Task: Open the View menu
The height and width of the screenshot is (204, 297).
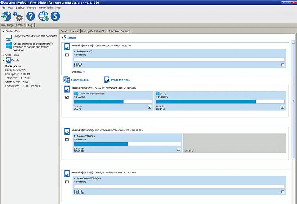Action: 11,8
